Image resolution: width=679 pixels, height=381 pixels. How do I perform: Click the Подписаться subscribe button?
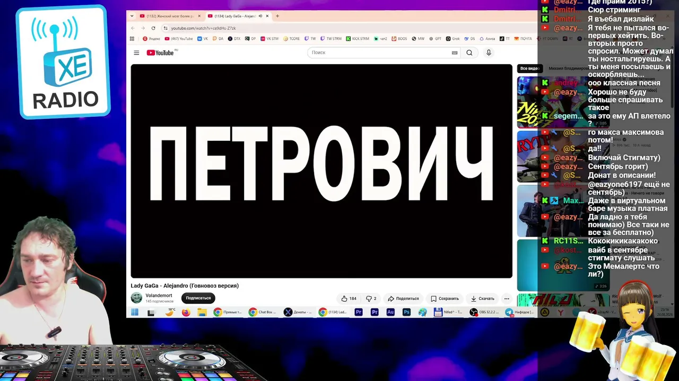point(198,298)
